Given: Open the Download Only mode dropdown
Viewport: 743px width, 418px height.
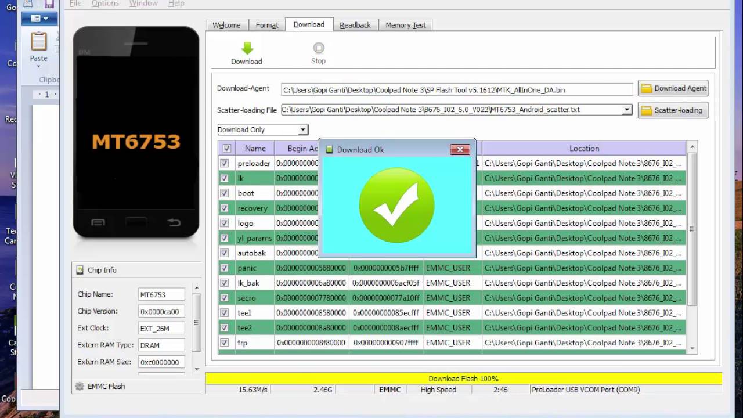Looking at the screenshot, I should 302,130.
